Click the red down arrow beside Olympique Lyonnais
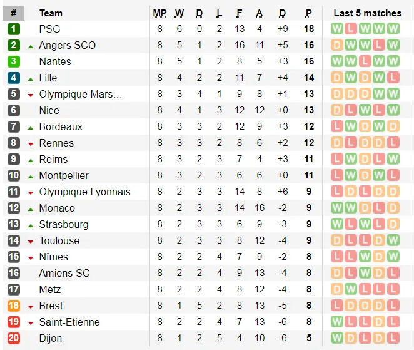Image resolution: width=414 pixels, height=350 pixels. click(31, 192)
